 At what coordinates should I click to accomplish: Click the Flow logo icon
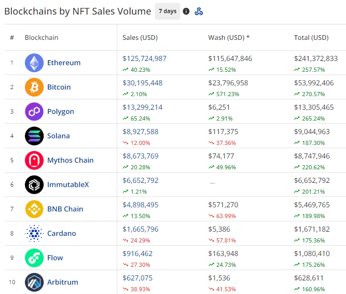(x=34, y=258)
